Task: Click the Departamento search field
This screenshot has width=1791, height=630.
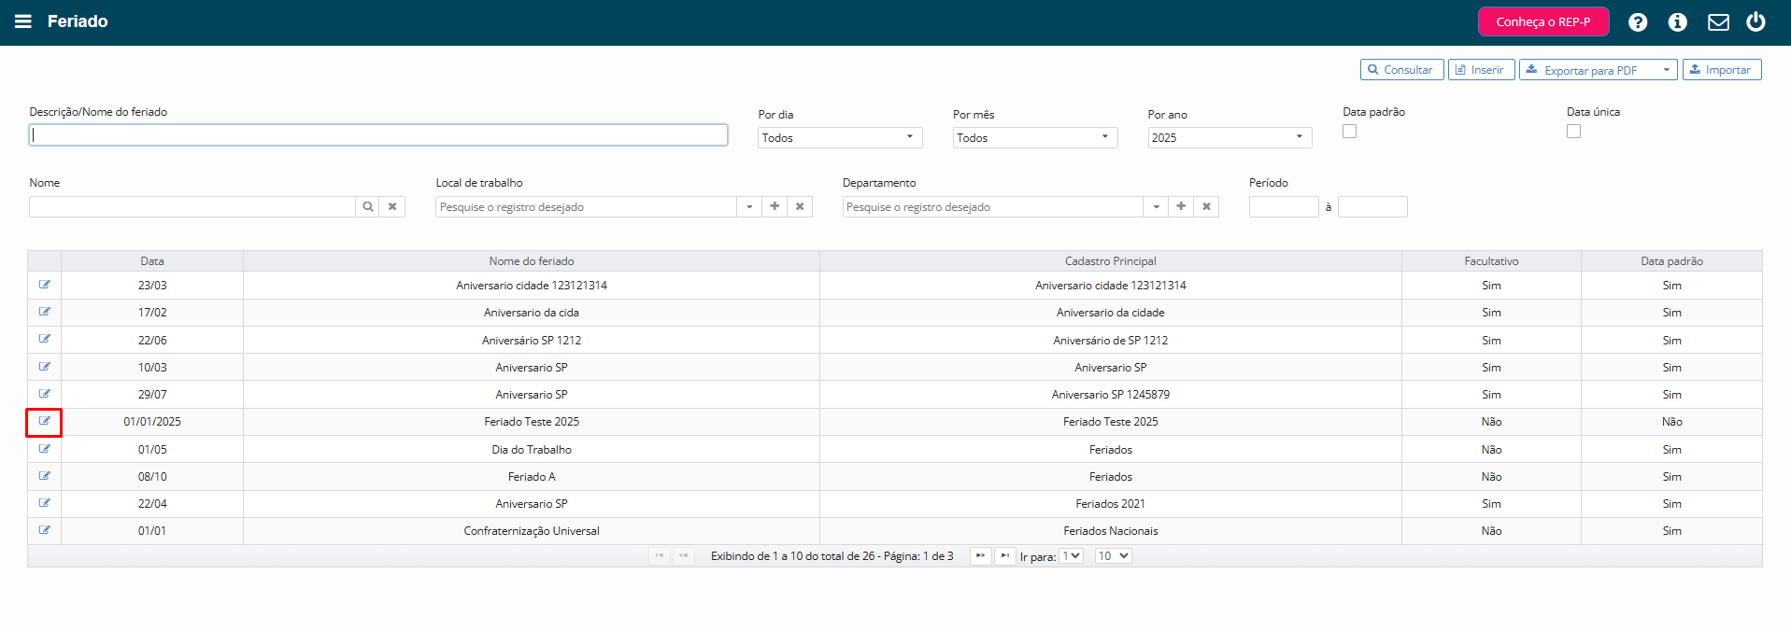Action: pyautogui.click(x=992, y=206)
